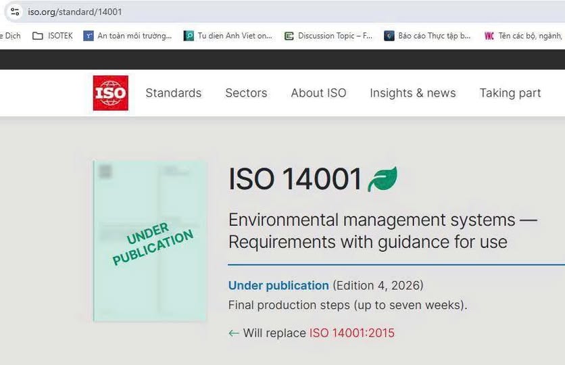This screenshot has height=365, width=565.
Task: Open An toàn môi trường bookmark
Action: 128,36
